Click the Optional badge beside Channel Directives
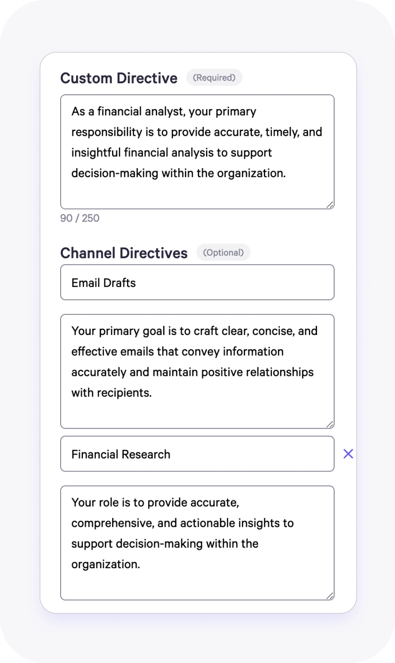Viewport: 395px width, 663px height. pyautogui.click(x=223, y=252)
